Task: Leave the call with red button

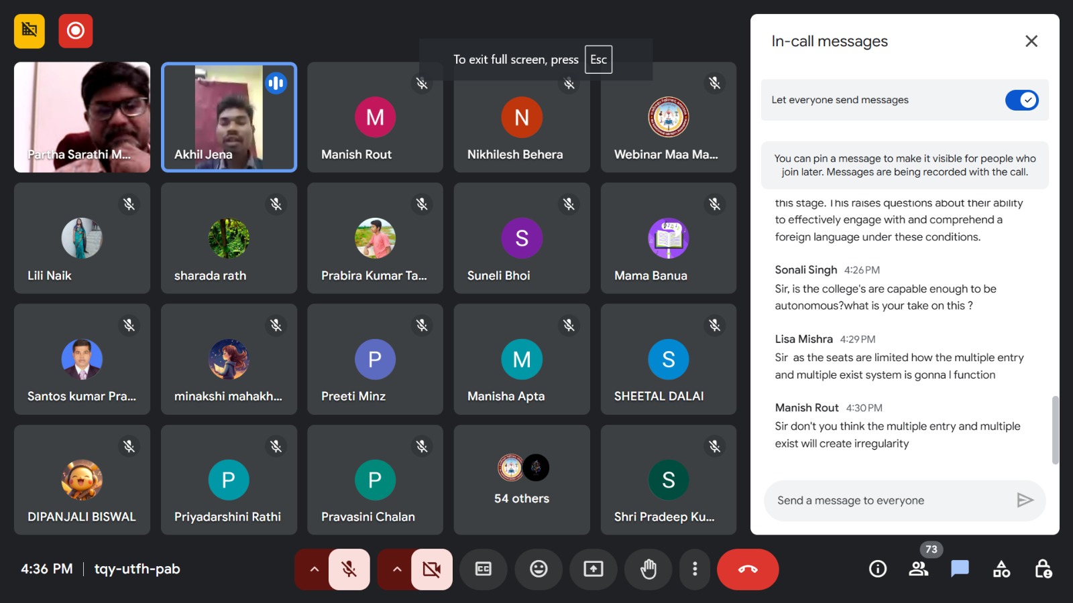Action: click(x=748, y=569)
